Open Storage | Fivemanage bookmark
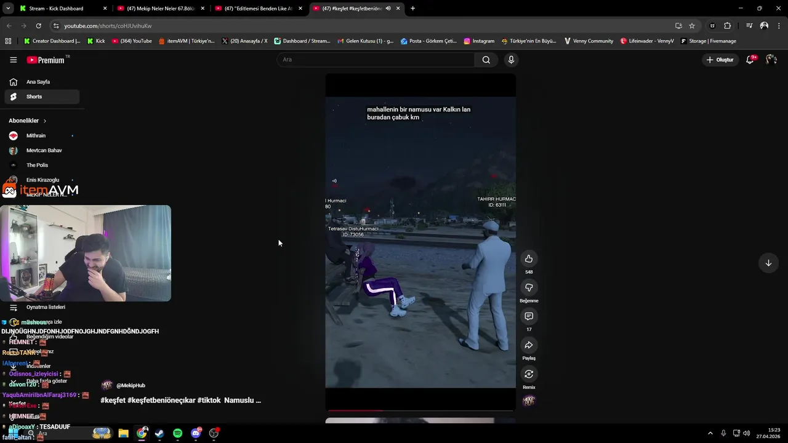The width and height of the screenshot is (788, 443). tap(708, 41)
